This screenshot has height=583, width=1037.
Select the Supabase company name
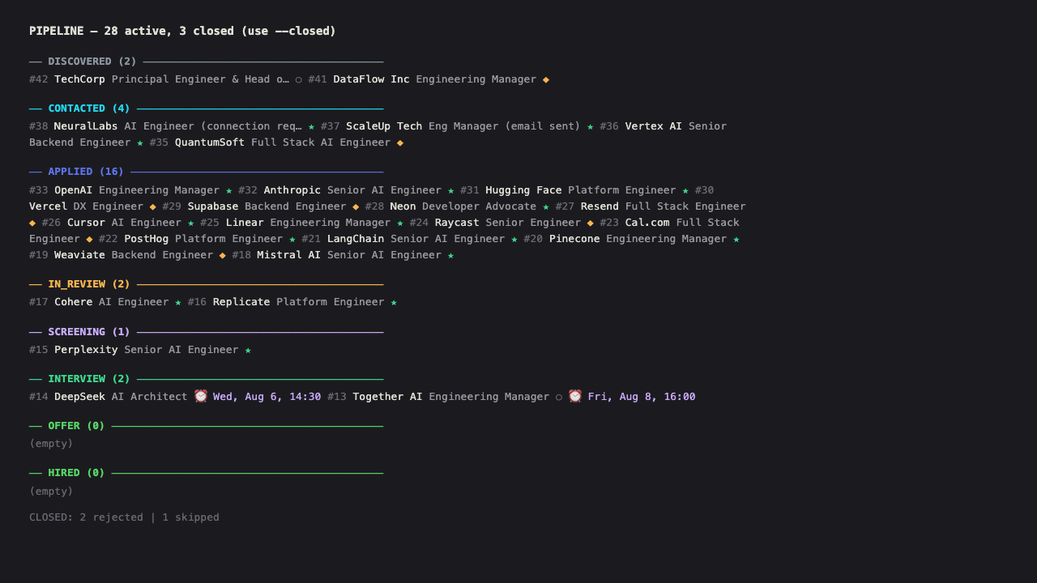click(213, 206)
